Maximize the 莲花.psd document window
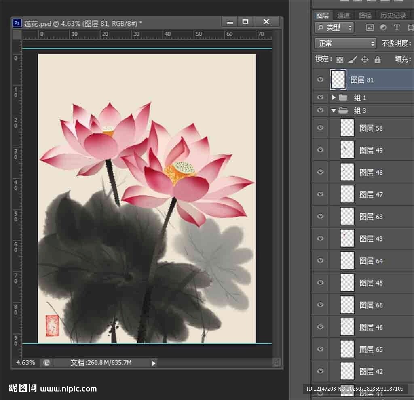The image size is (414, 400). click(x=245, y=22)
